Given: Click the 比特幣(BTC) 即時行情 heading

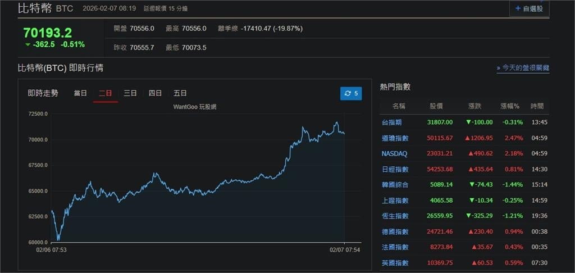Looking at the screenshot, I should (x=61, y=68).
